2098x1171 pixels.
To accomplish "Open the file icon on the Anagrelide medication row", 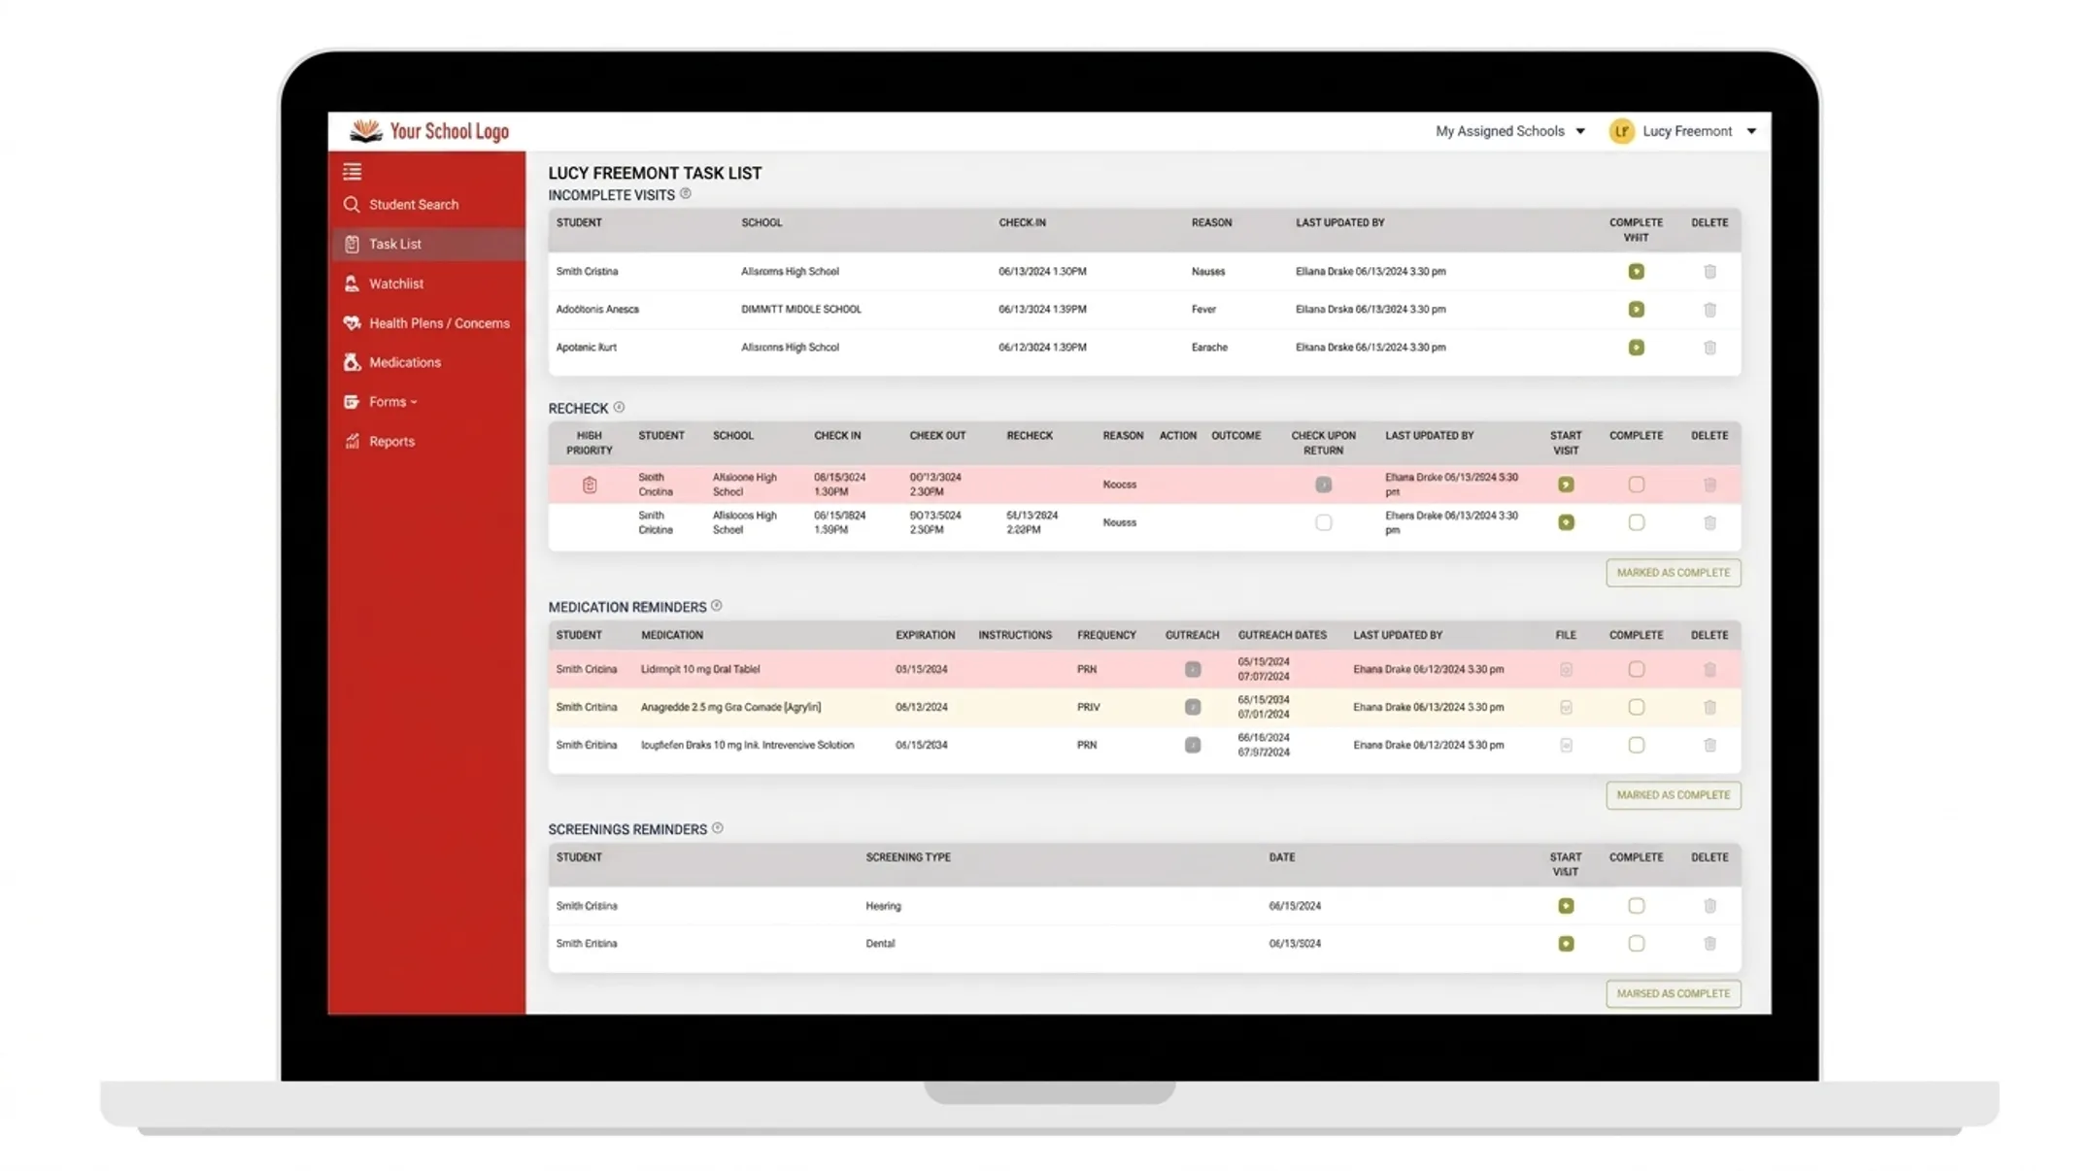I will click(1566, 708).
